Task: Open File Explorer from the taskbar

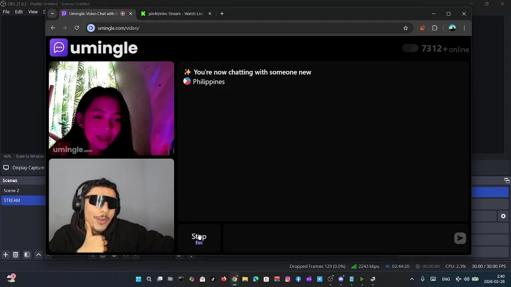Action: point(245,279)
